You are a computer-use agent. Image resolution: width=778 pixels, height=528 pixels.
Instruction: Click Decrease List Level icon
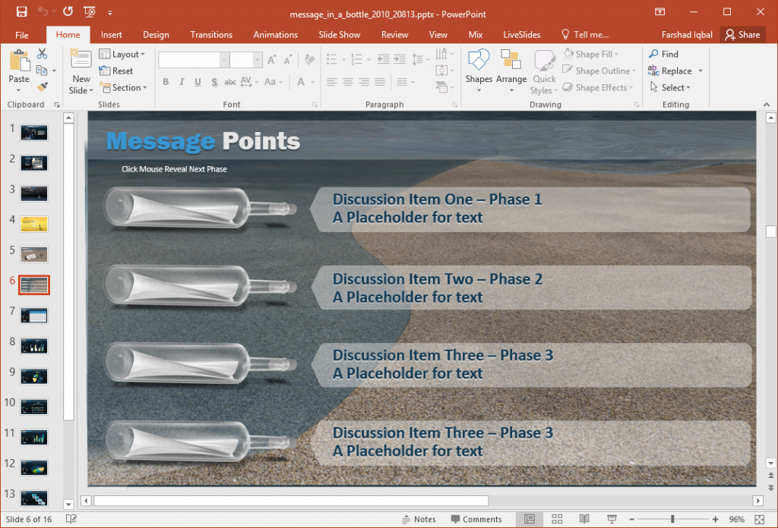383,60
